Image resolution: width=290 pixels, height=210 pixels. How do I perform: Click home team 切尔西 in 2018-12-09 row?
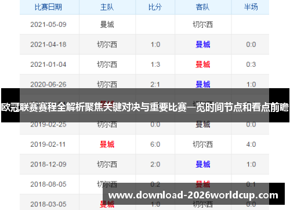[x=107, y=164]
